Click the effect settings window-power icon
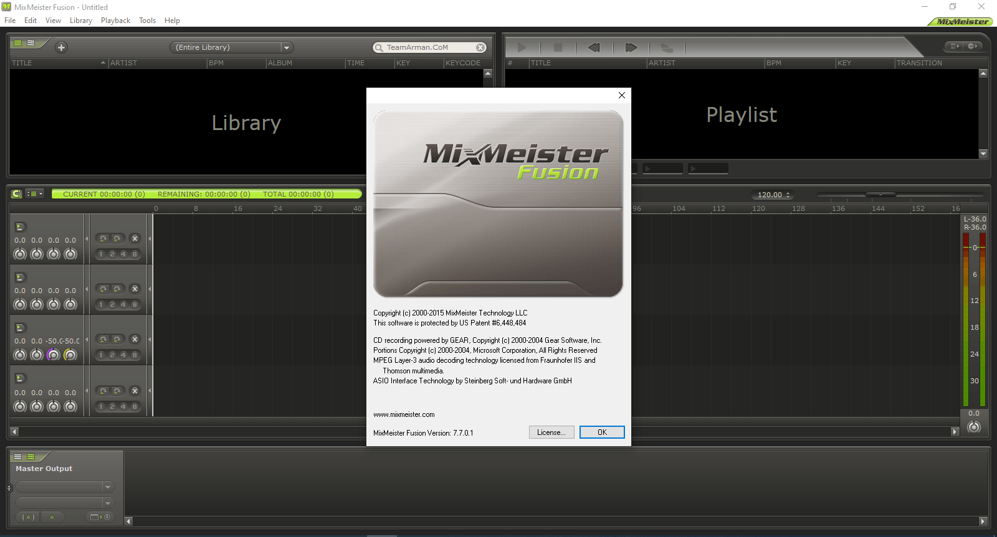This screenshot has height=537, width=997. (100, 517)
